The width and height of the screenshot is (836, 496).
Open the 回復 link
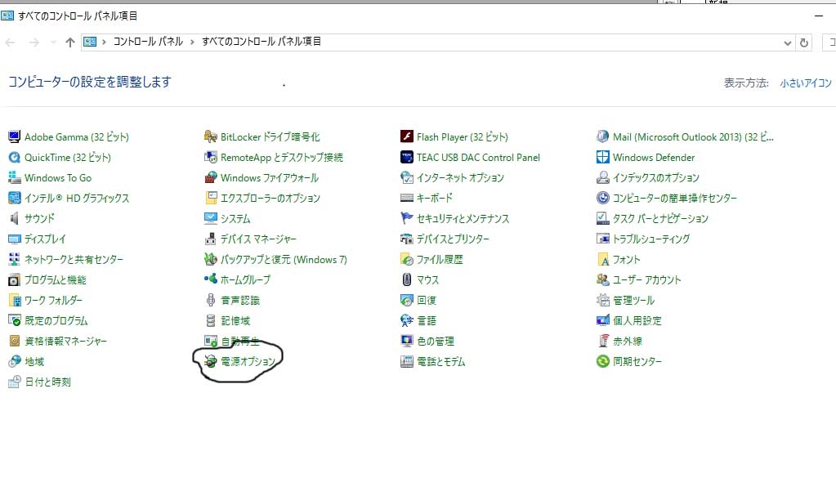coord(427,300)
